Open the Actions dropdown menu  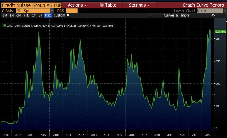pos(77,5)
